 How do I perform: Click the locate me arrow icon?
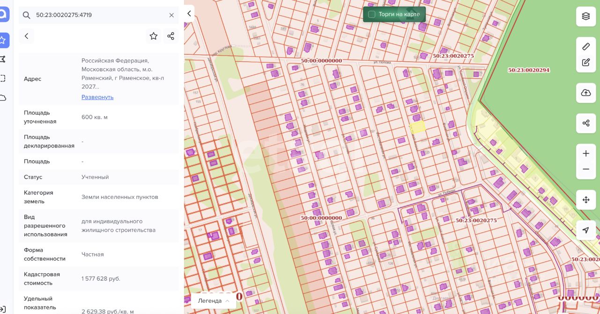[585, 230]
